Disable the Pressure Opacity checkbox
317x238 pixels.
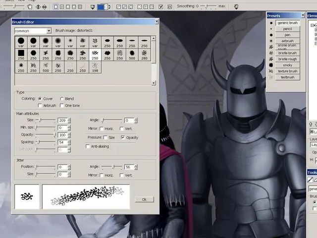pyautogui.click(x=123, y=137)
